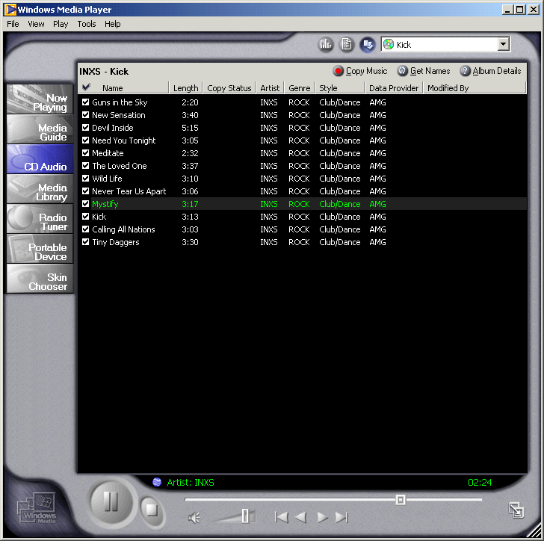Open the Help menu
The image size is (544, 541).
pos(112,24)
